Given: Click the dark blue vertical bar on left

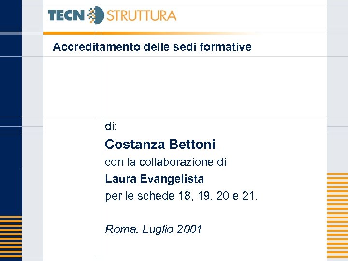Looking at the screenshot, I should click(11, 97).
